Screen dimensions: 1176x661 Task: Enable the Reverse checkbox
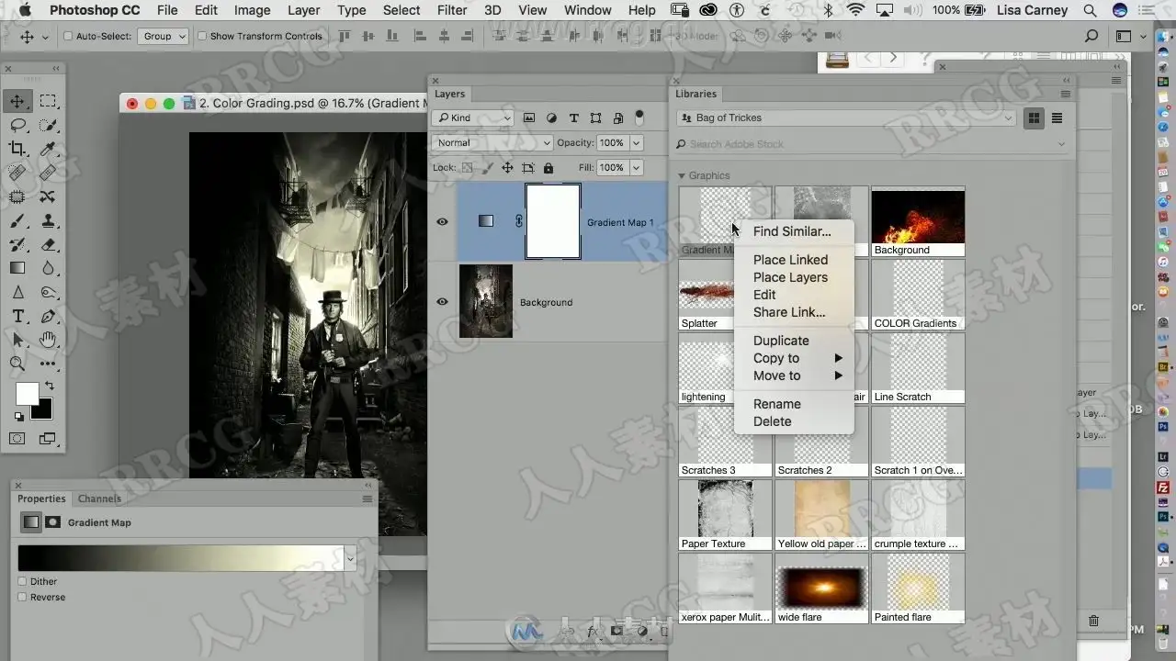(23, 597)
